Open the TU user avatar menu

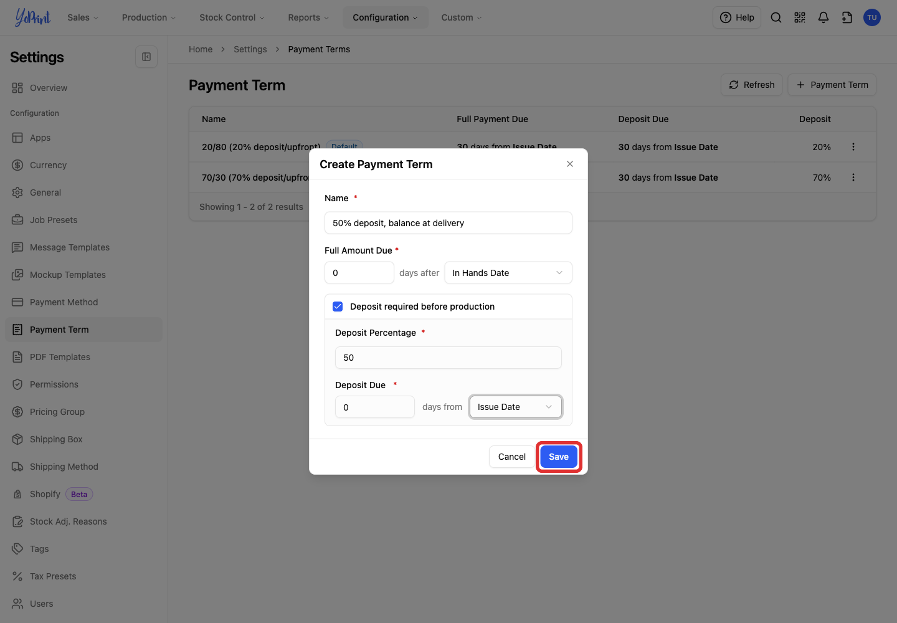click(872, 17)
